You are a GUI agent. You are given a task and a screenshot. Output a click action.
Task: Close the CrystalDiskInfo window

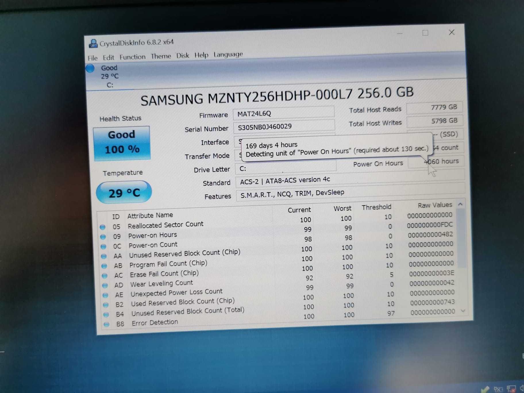(452, 32)
